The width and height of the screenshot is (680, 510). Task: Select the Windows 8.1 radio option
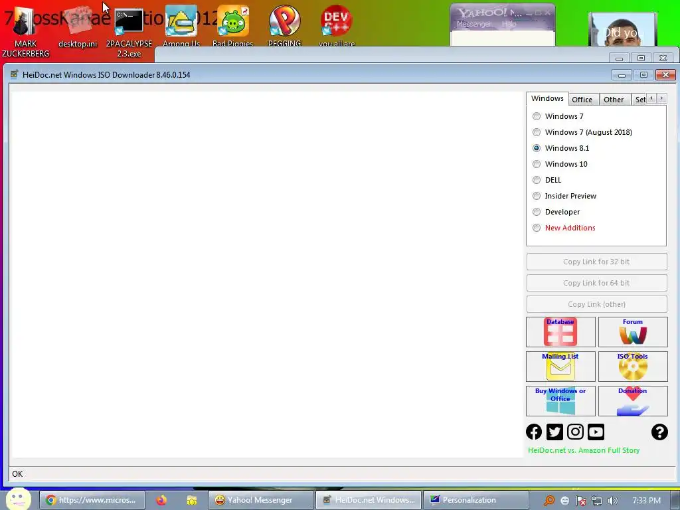(x=560, y=148)
